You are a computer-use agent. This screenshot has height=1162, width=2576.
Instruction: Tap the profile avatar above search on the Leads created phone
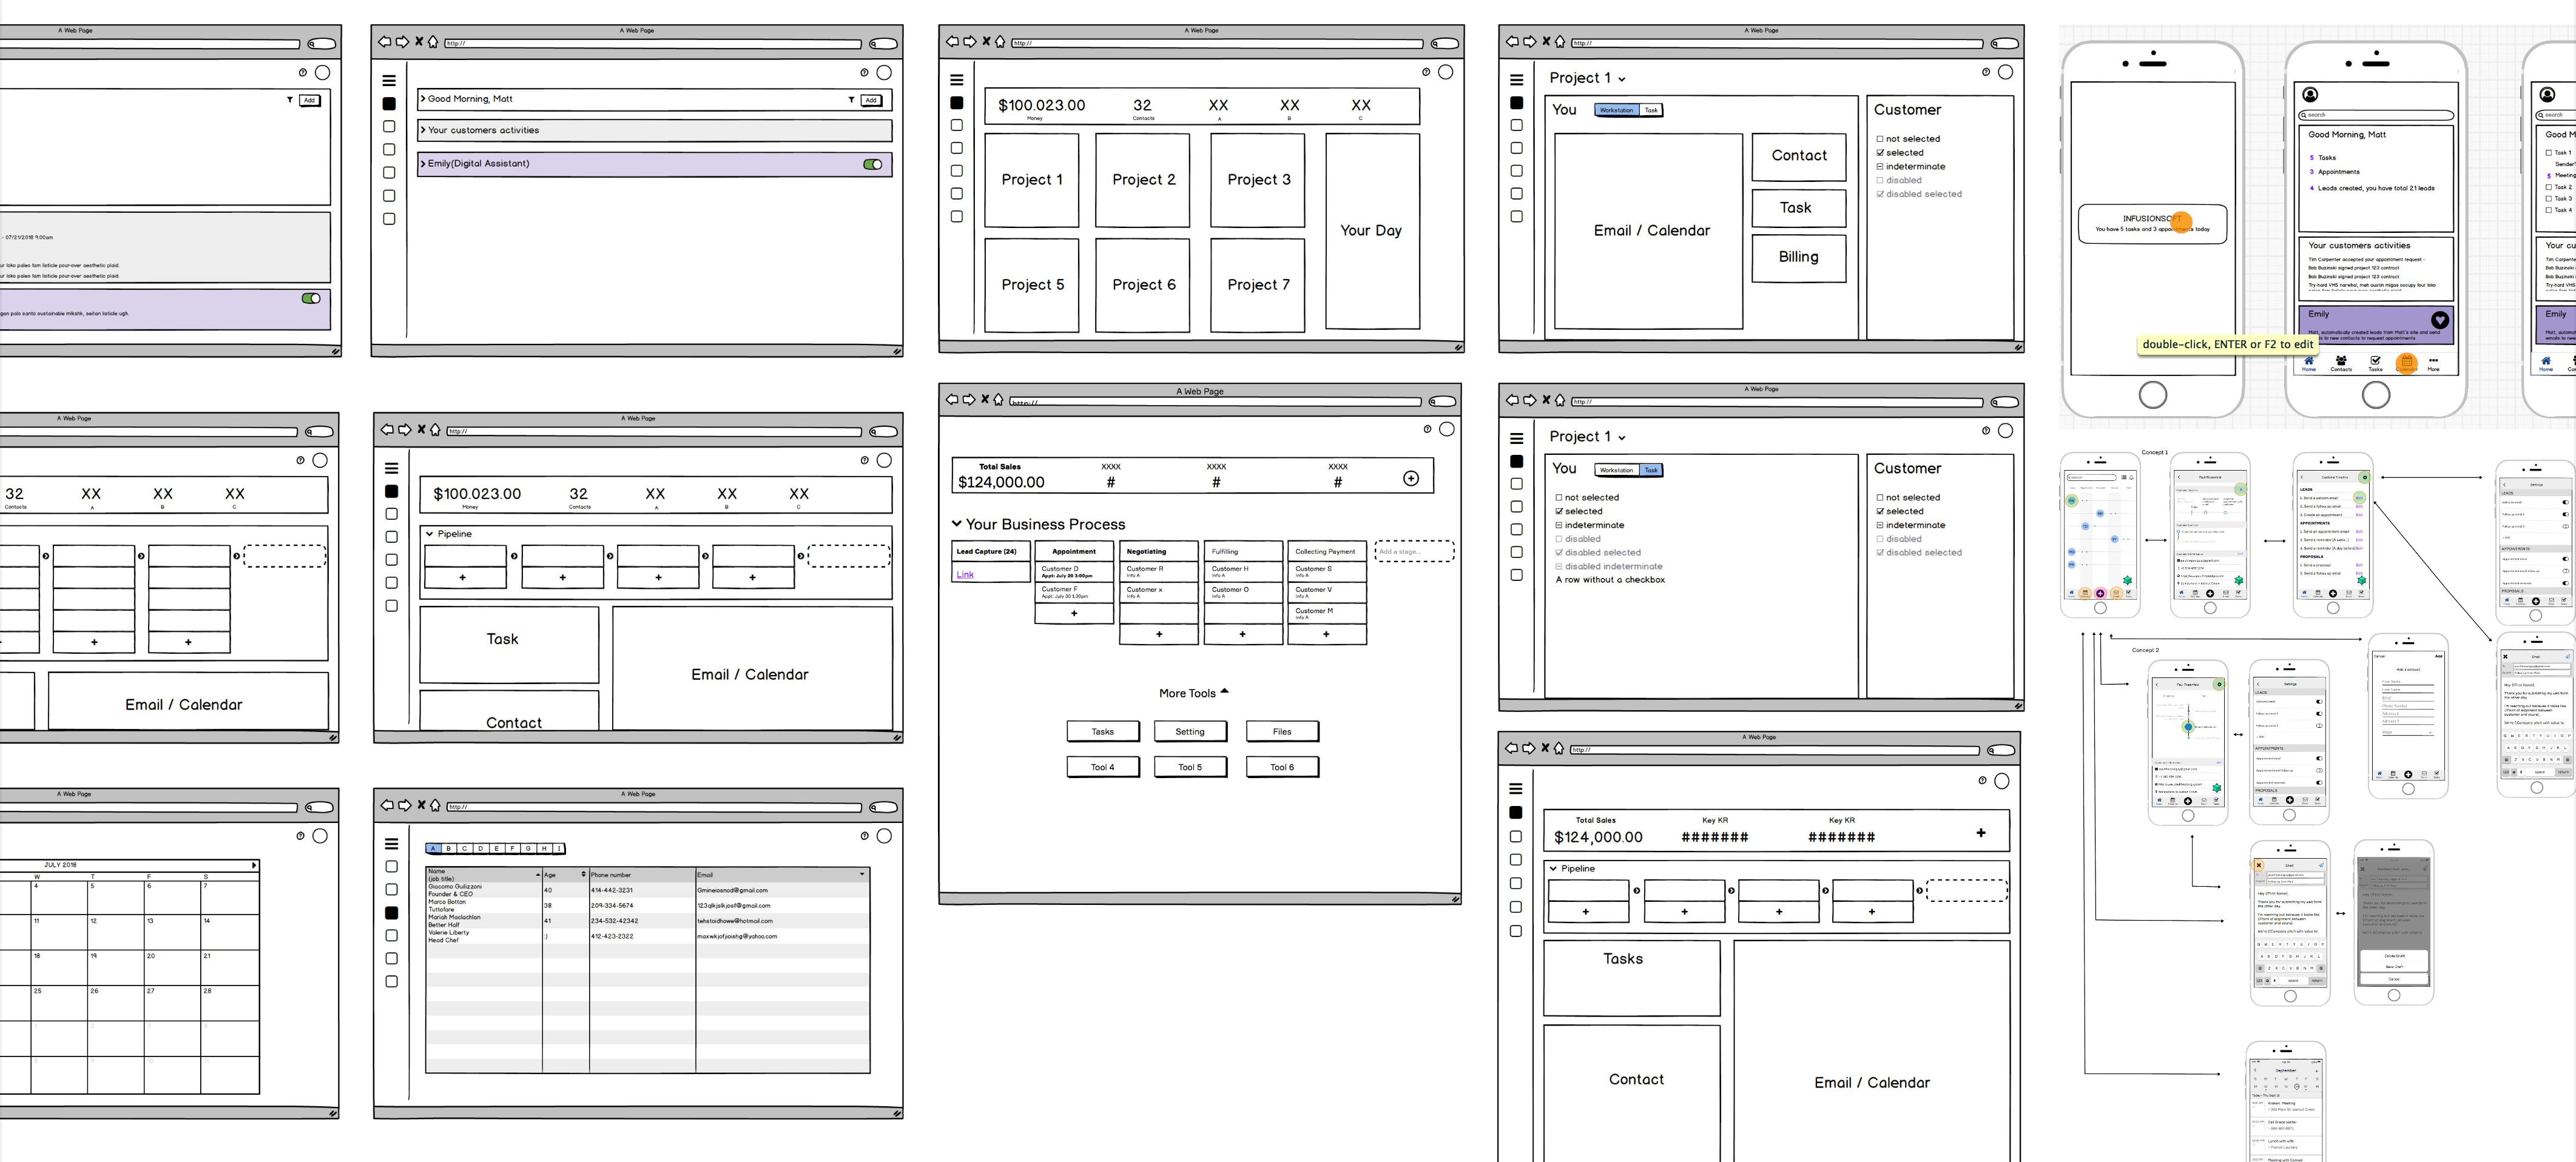pos(2310,95)
